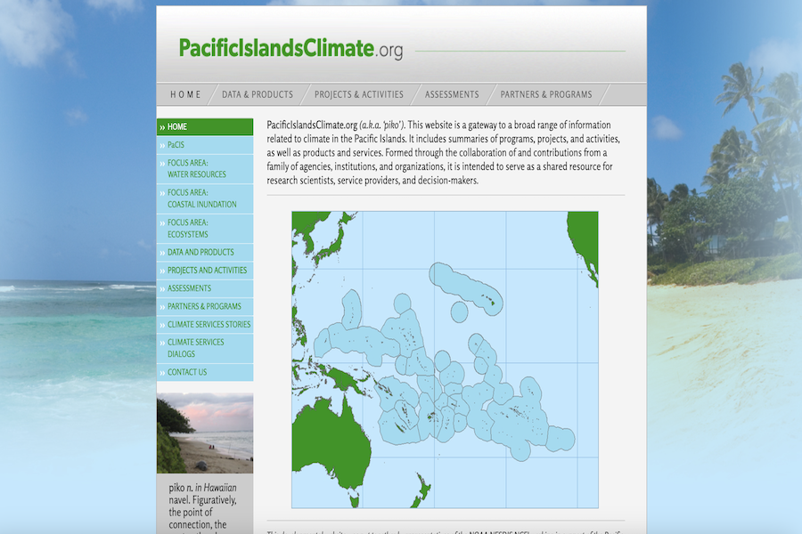Open the PaCIS sidebar link
802x534 pixels.
pos(205,144)
